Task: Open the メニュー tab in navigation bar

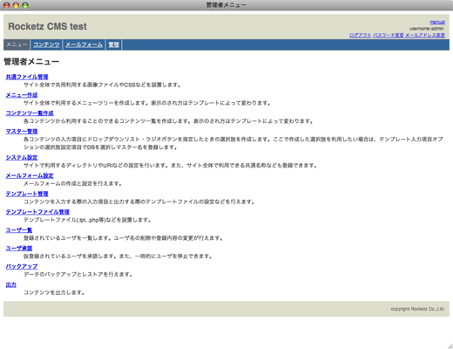Action: (17, 44)
